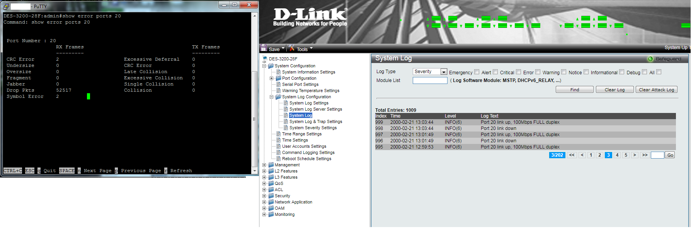This screenshot has height=229, width=691.
Task: Expand the Port Configuration tree node
Action: coord(272,78)
